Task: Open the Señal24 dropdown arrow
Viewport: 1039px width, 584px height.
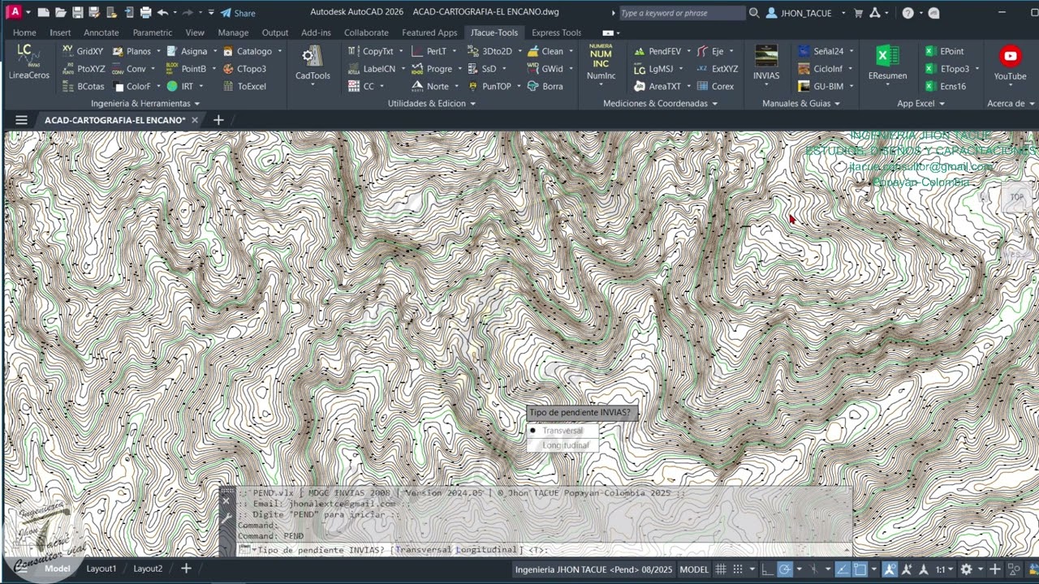Action: point(850,51)
